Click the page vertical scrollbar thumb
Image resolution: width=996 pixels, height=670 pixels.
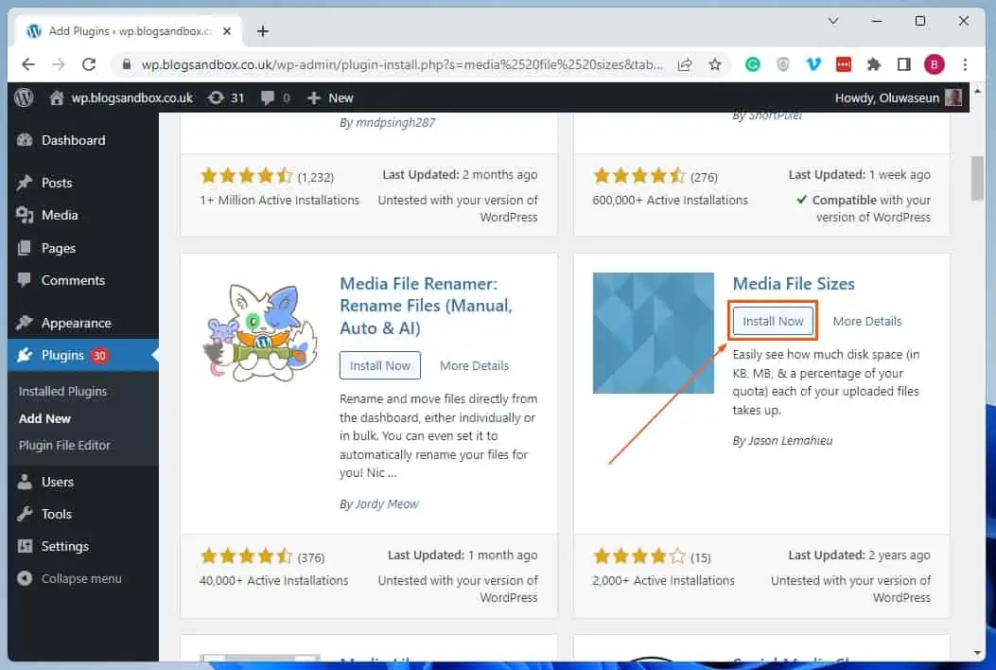[978, 179]
